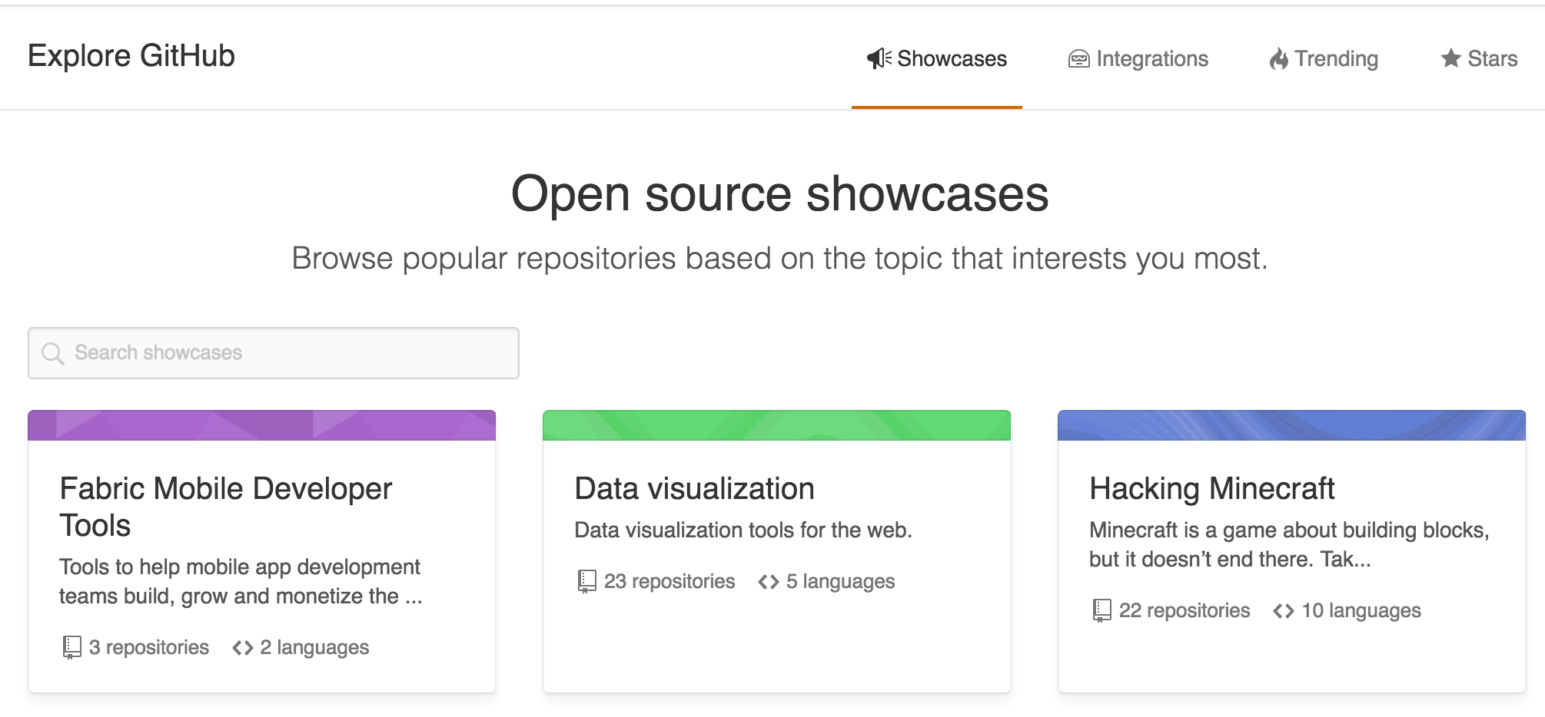Click repo icon beside 23 repositories
The image size is (1545, 717).
[x=586, y=581]
